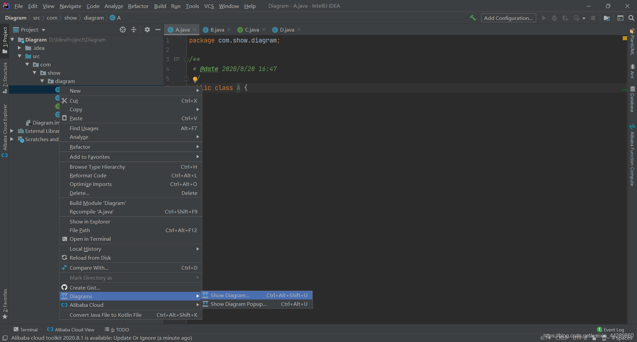Click the Event Log button
Viewport: 637px width, 342px height.
click(x=610, y=329)
